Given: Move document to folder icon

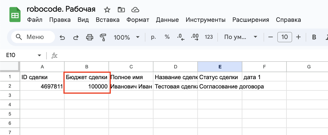Looking at the screenshot, I should click(121, 10).
